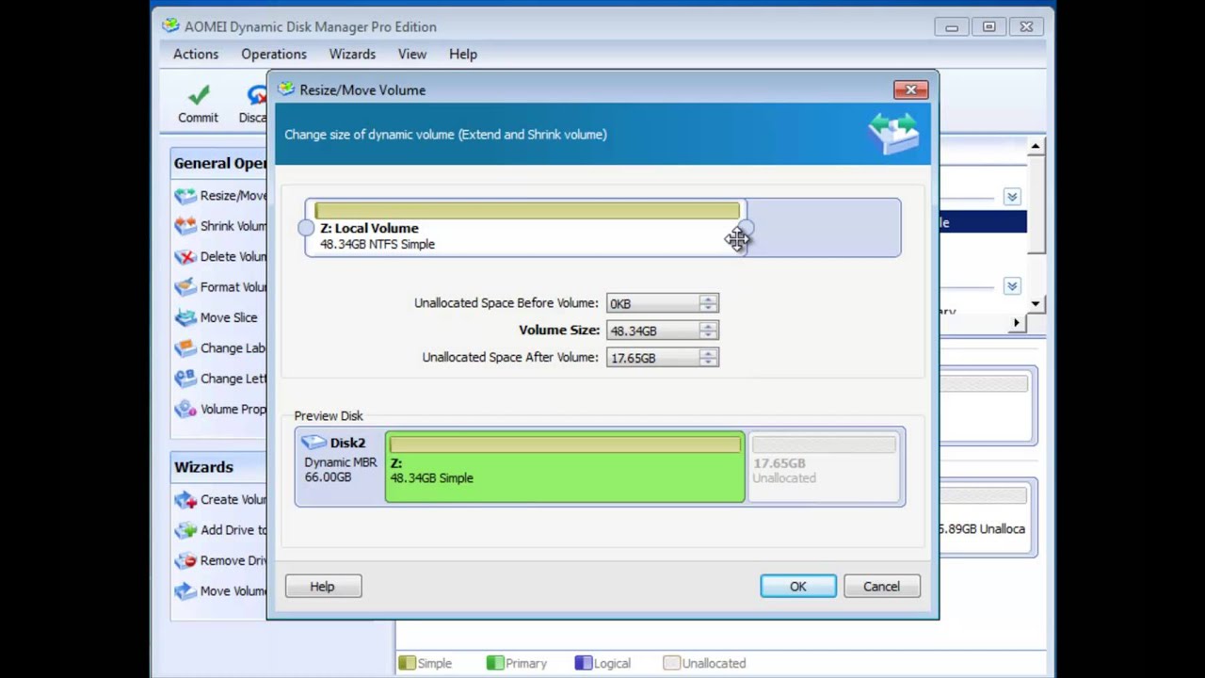Select the 17.65GB Unallocated preview block
This screenshot has width=1205, height=678.
pyautogui.click(x=825, y=467)
